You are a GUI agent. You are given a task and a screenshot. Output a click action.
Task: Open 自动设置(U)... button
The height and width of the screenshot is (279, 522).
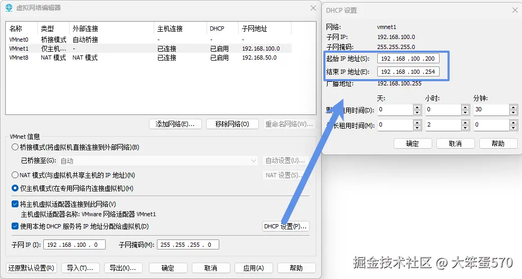(285, 160)
